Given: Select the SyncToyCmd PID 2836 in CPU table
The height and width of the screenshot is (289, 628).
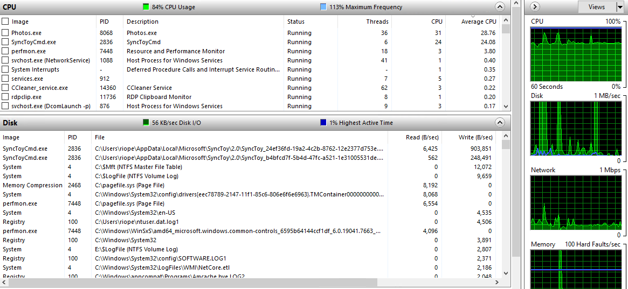Looking at the screenshot, I should [x=106, y=42].
